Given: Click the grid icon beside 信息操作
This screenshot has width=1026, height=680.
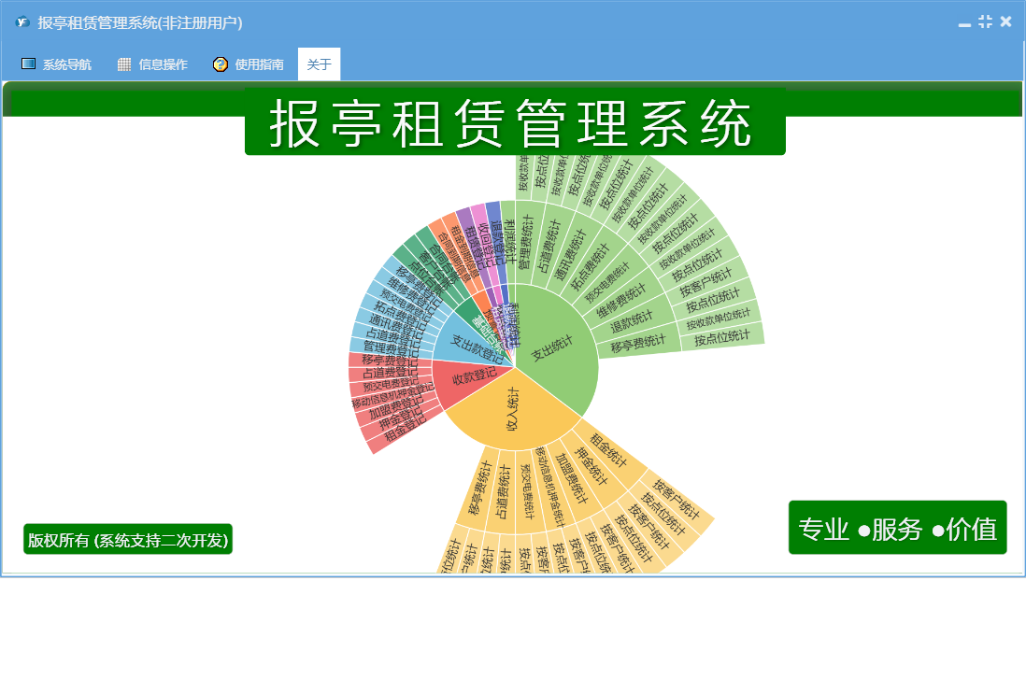Looking at the screenshot, I should point(123,64).
